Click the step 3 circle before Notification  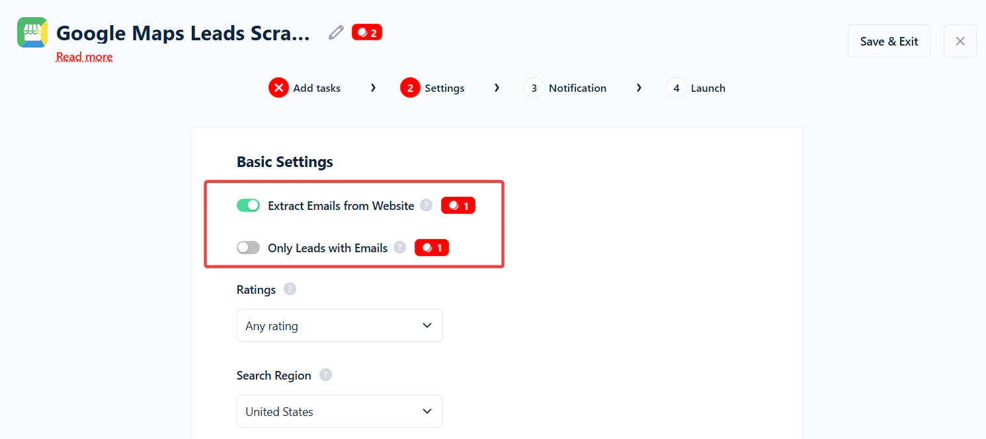(x=534, y=88)
